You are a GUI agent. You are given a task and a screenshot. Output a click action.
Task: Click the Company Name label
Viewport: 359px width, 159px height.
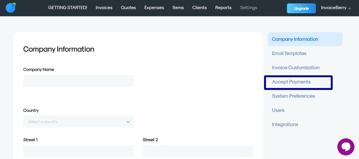39,70
